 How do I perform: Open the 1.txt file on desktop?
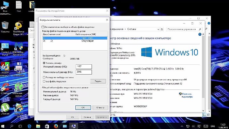coord(19,7)
